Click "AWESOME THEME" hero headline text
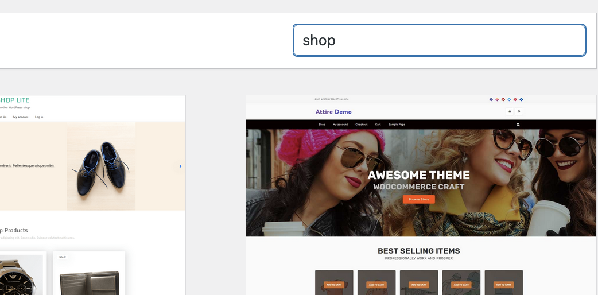The height and width of the screenshot is (295, 598). pyautogui.click(x=419, y=175)
